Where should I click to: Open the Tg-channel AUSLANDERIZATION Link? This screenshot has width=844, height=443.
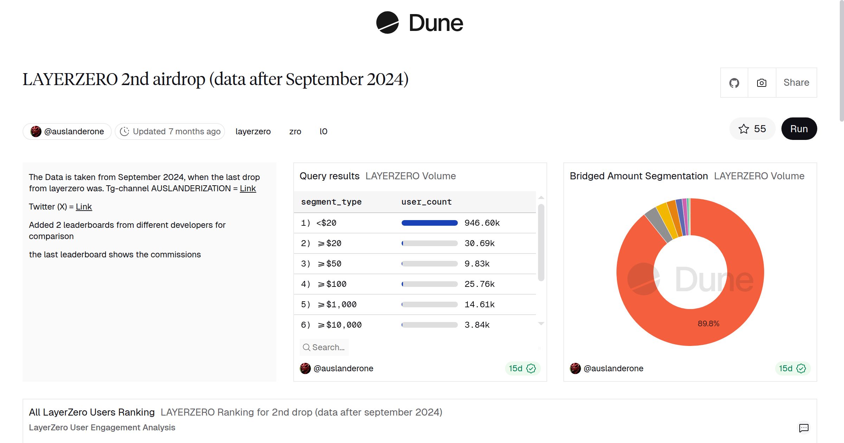(x=248, y=188)
